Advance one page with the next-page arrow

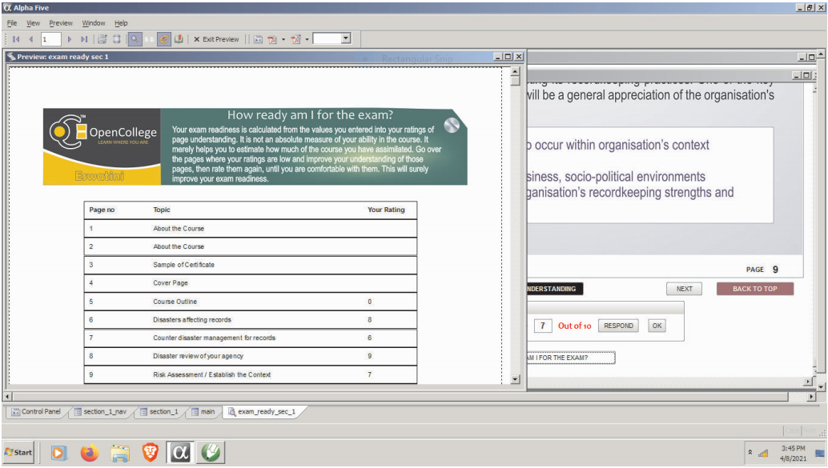(x=69, y=38)
